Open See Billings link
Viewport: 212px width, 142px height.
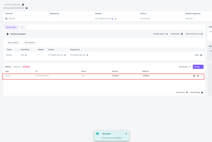coord(197,92)
